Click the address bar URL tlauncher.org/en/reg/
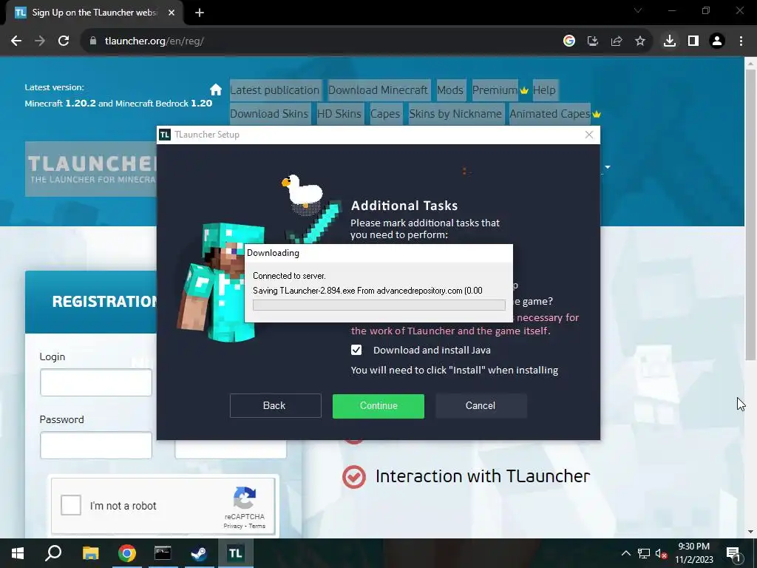Screen dimensions: 757x568 click(x=155, y=41)
